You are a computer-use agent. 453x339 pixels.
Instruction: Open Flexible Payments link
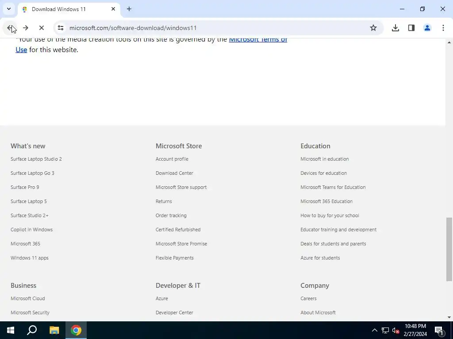coord(174,258)
